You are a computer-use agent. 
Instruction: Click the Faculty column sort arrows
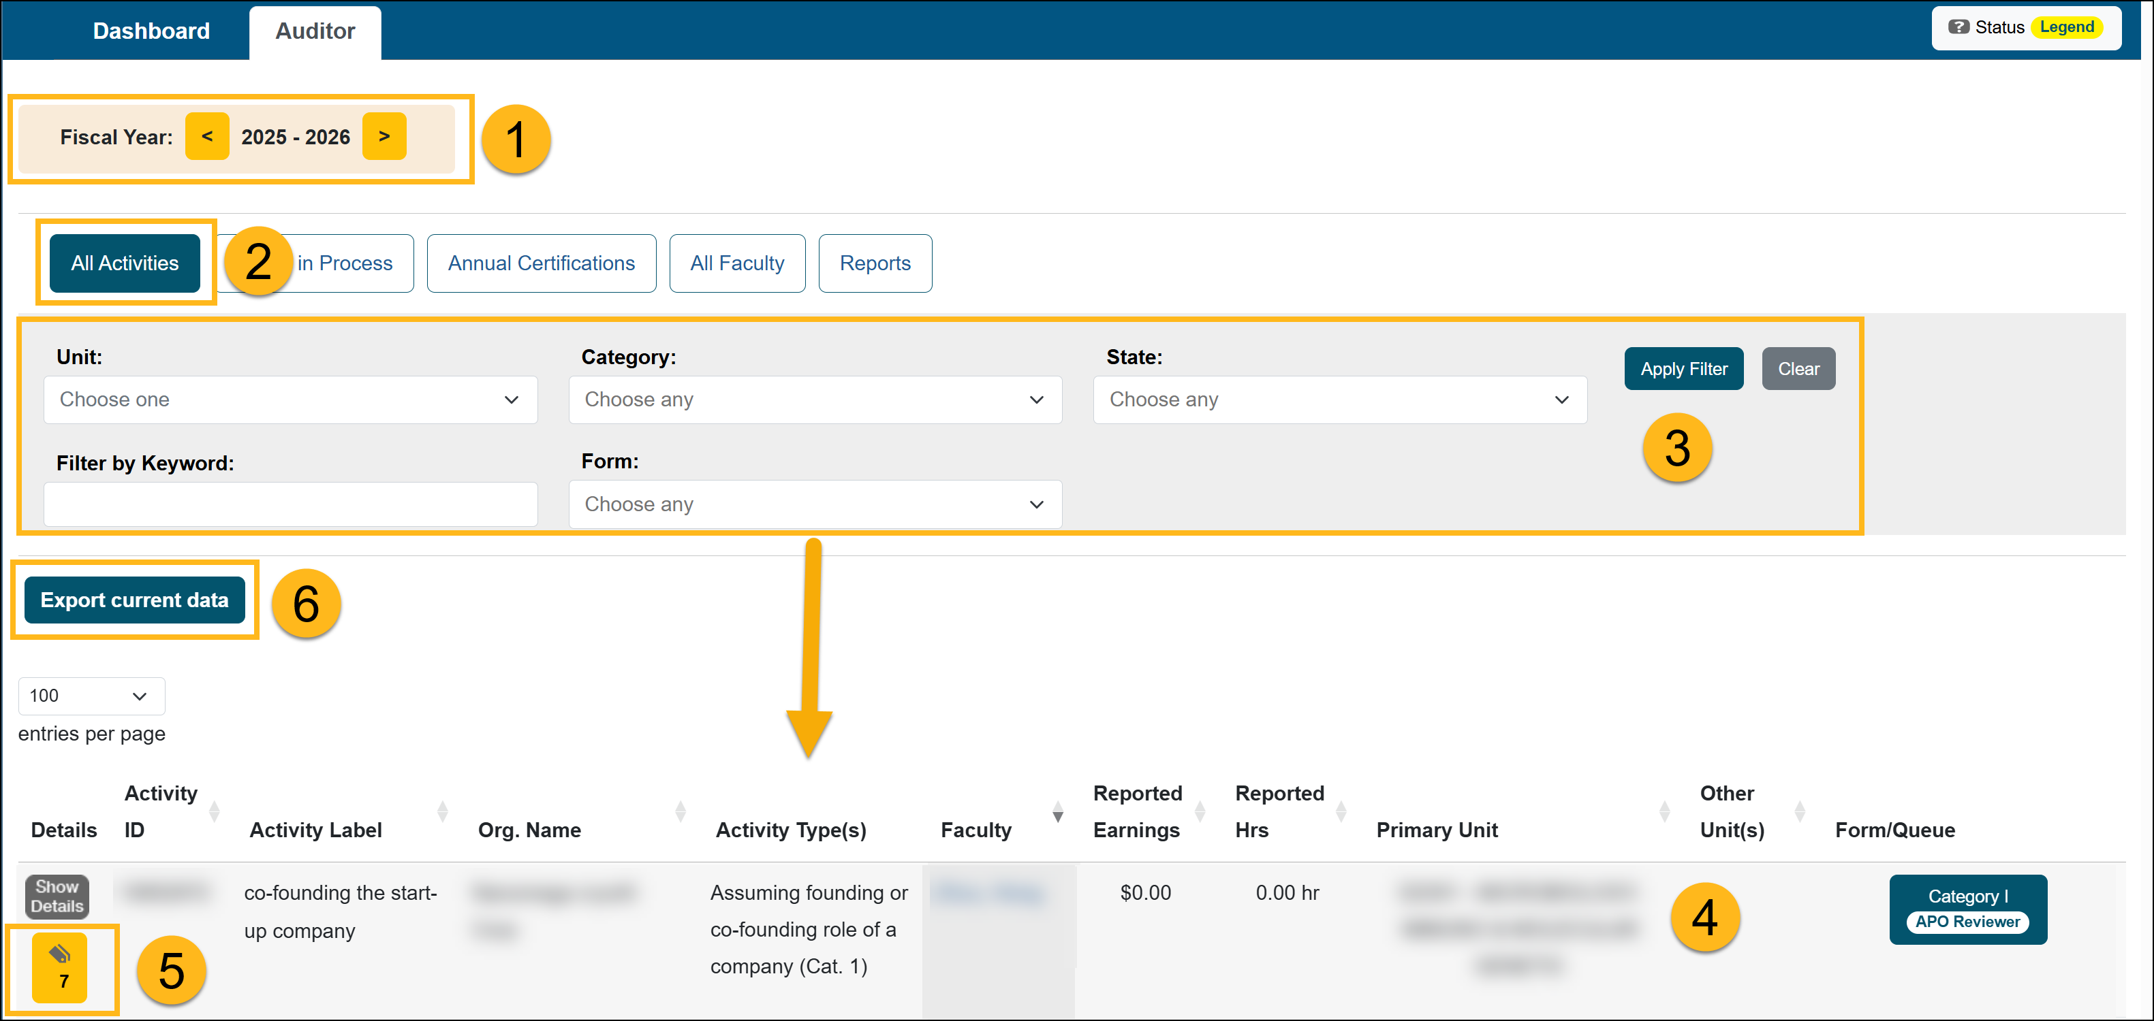[1059, 812]
